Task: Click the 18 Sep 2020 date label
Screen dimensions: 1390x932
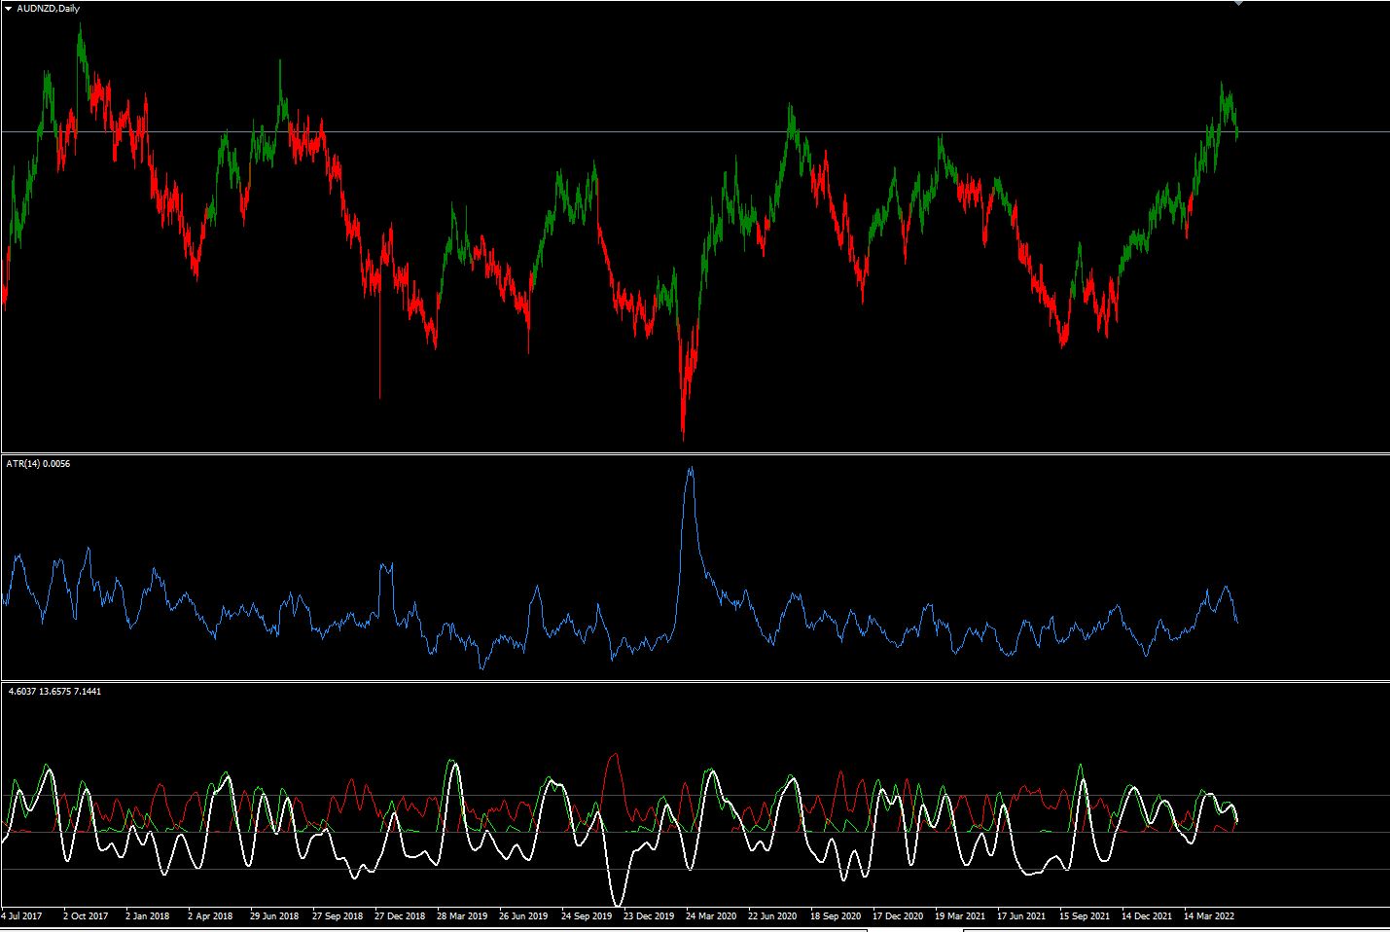Action: (836, 915)
